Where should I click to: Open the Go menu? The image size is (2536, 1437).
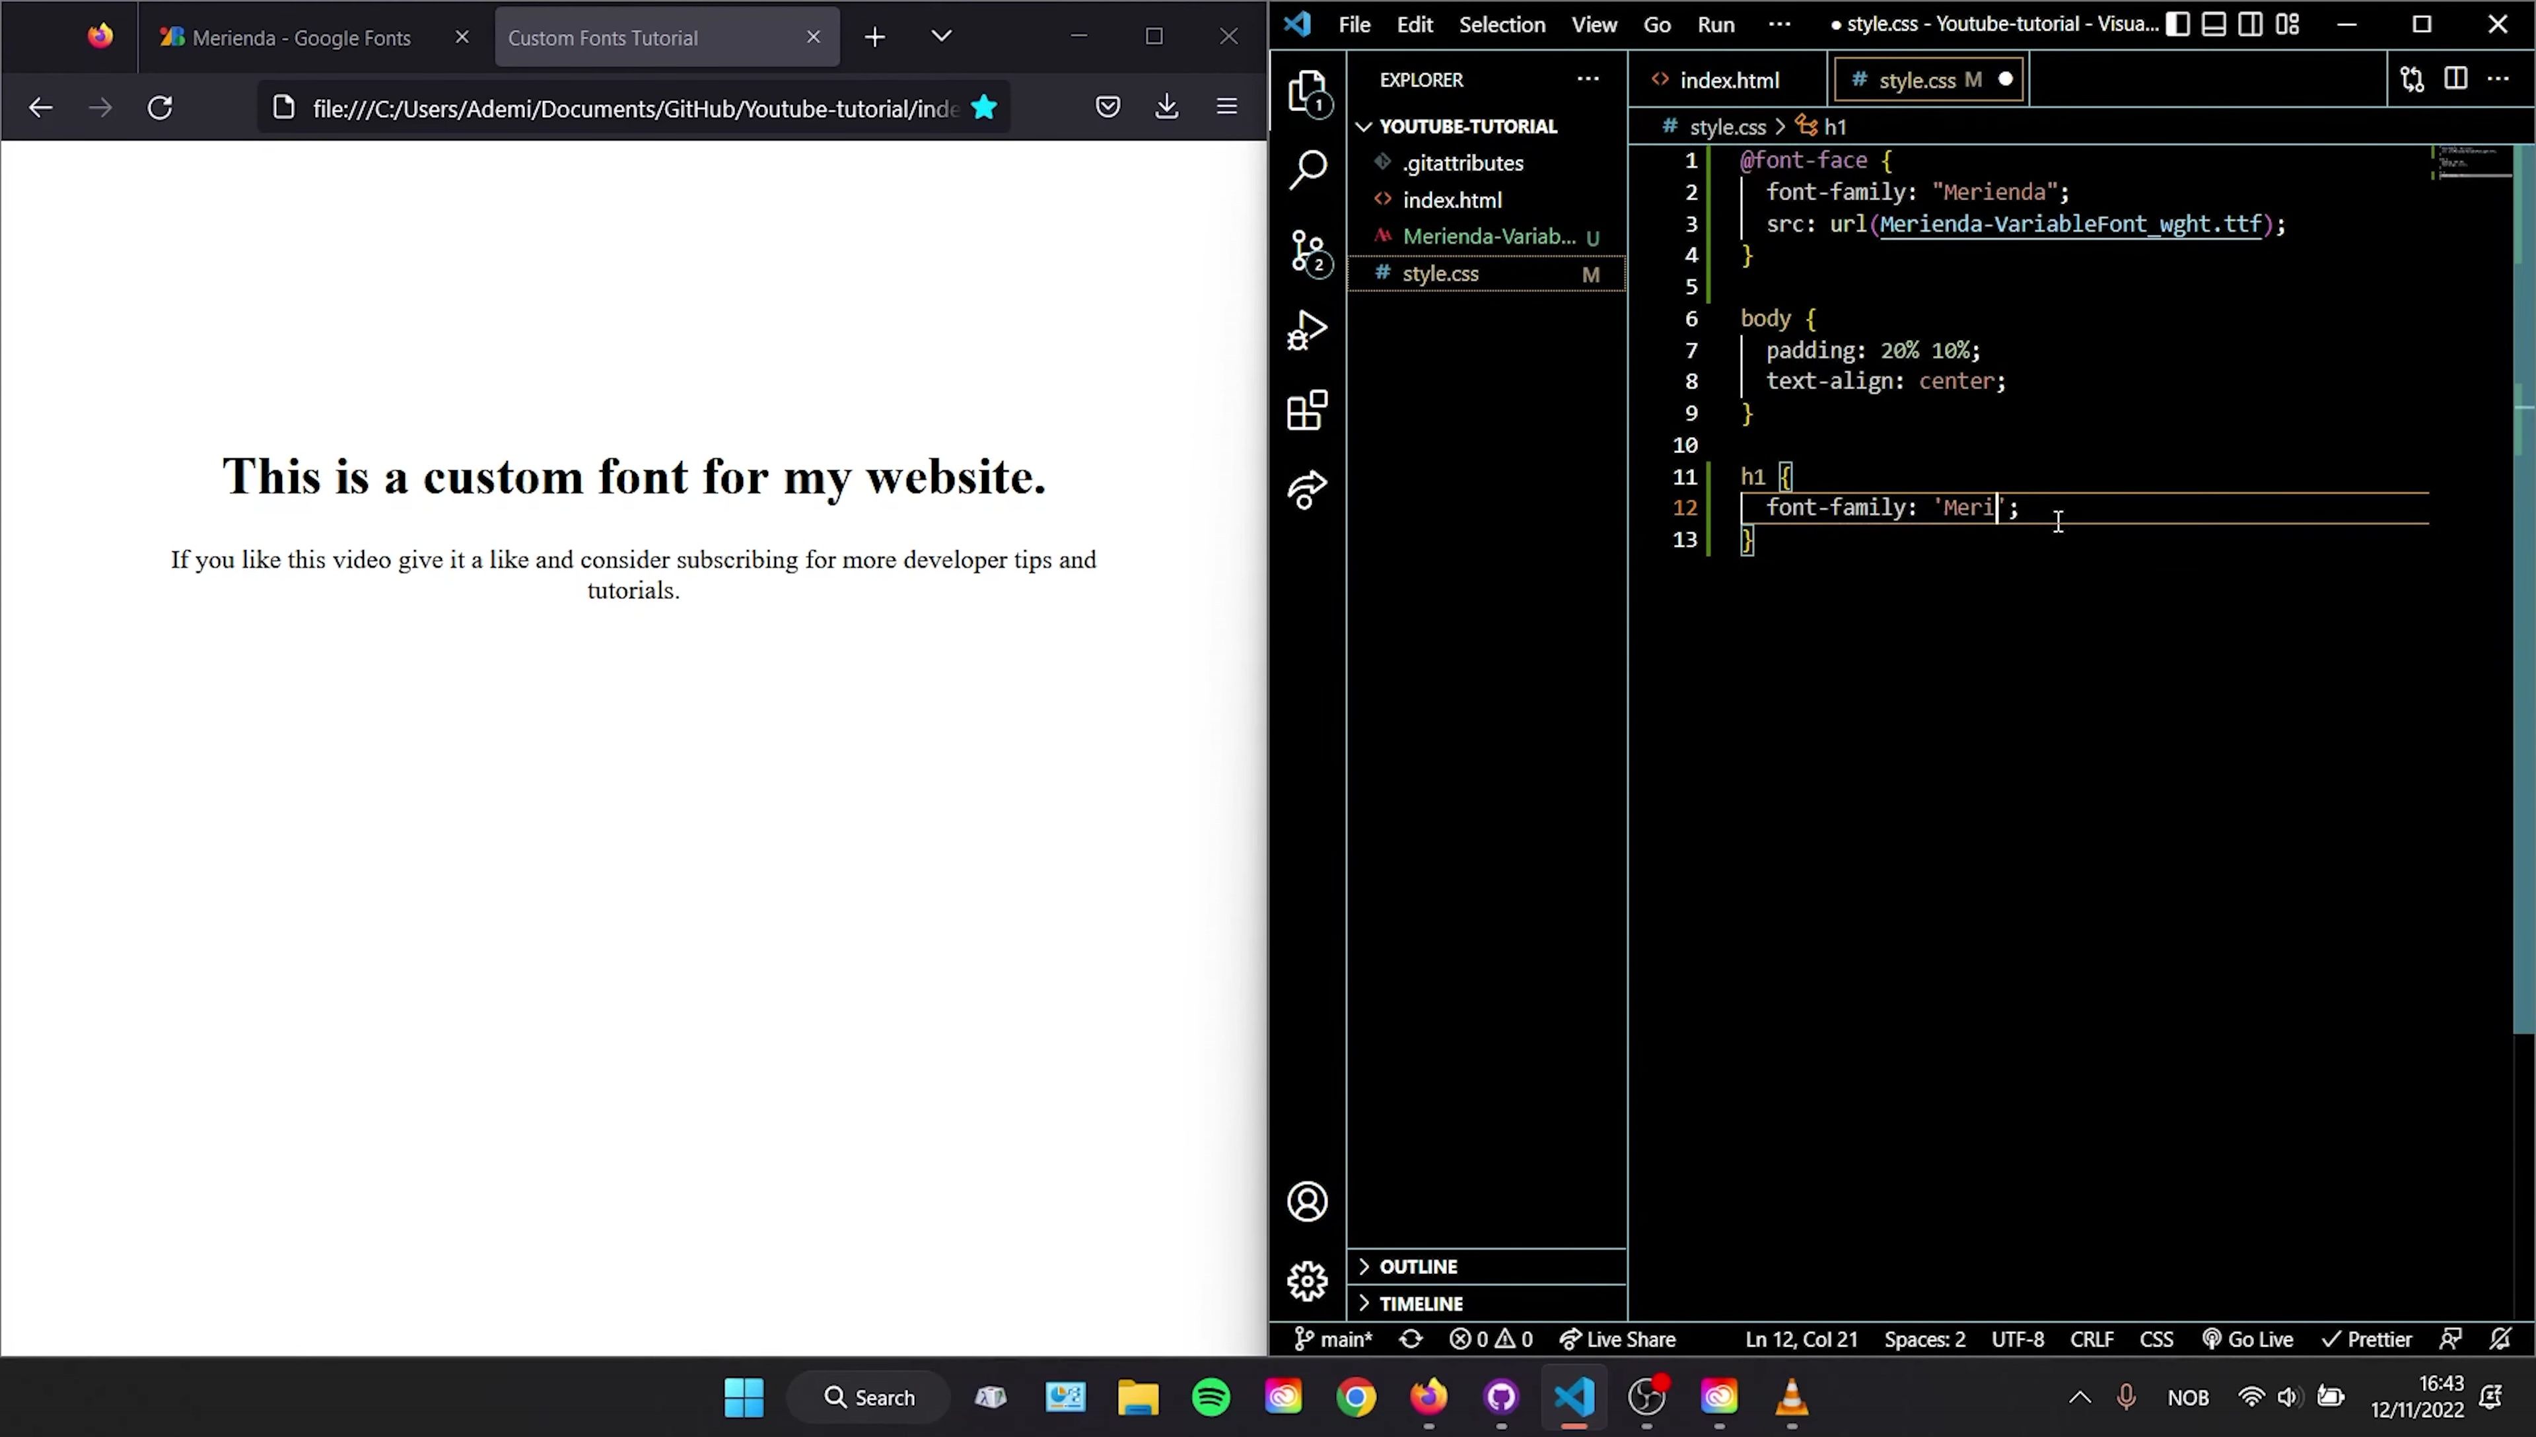(x=1657, y=24)
